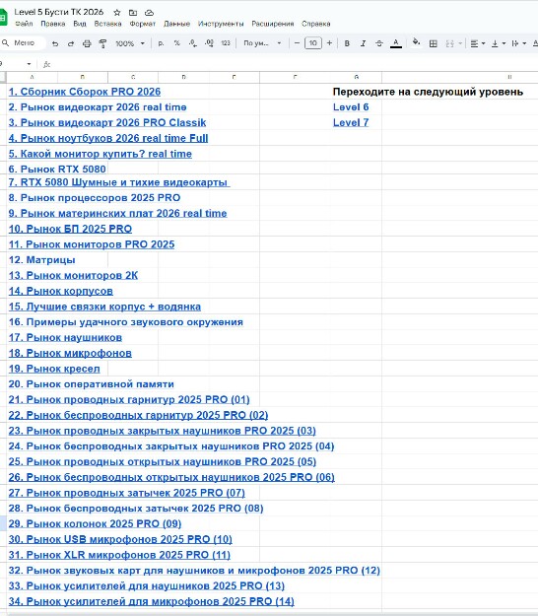The image size is (538, 616).
Task: Open the Вставка menu
Action: [x=107, y=24]
